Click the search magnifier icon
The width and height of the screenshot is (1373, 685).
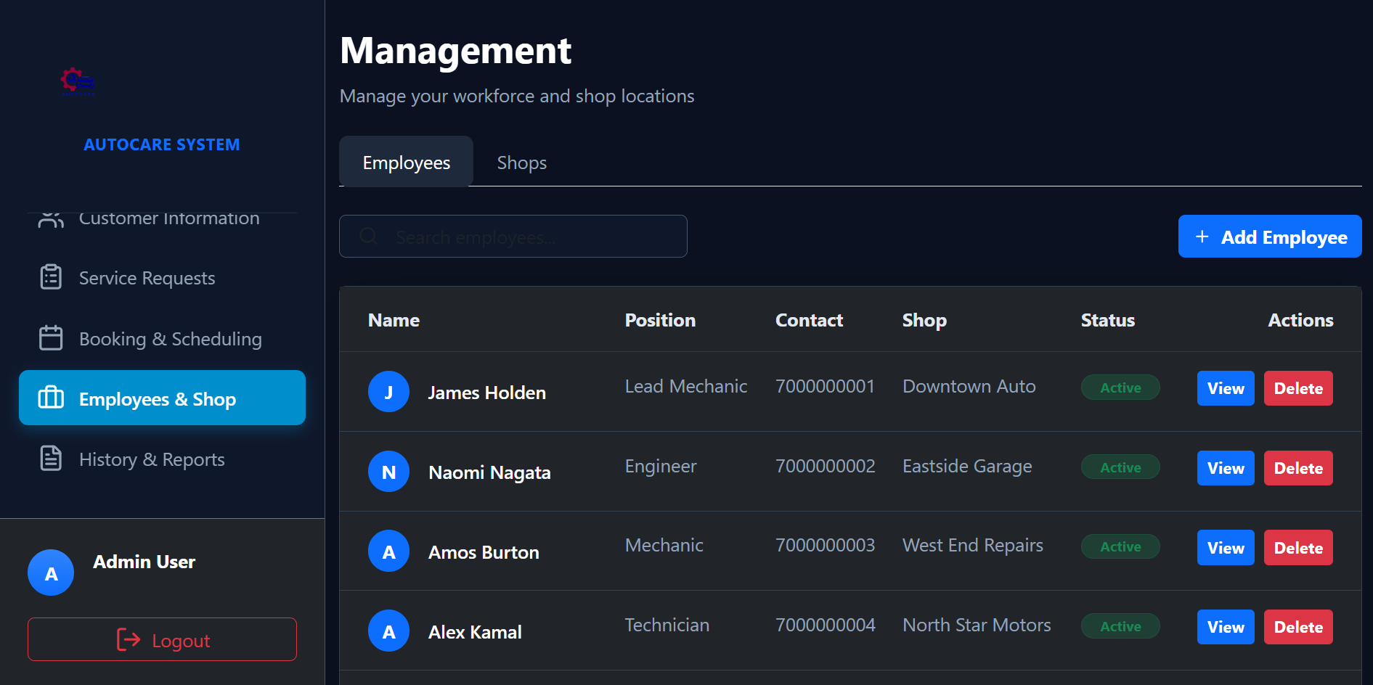tap(368, 236)
